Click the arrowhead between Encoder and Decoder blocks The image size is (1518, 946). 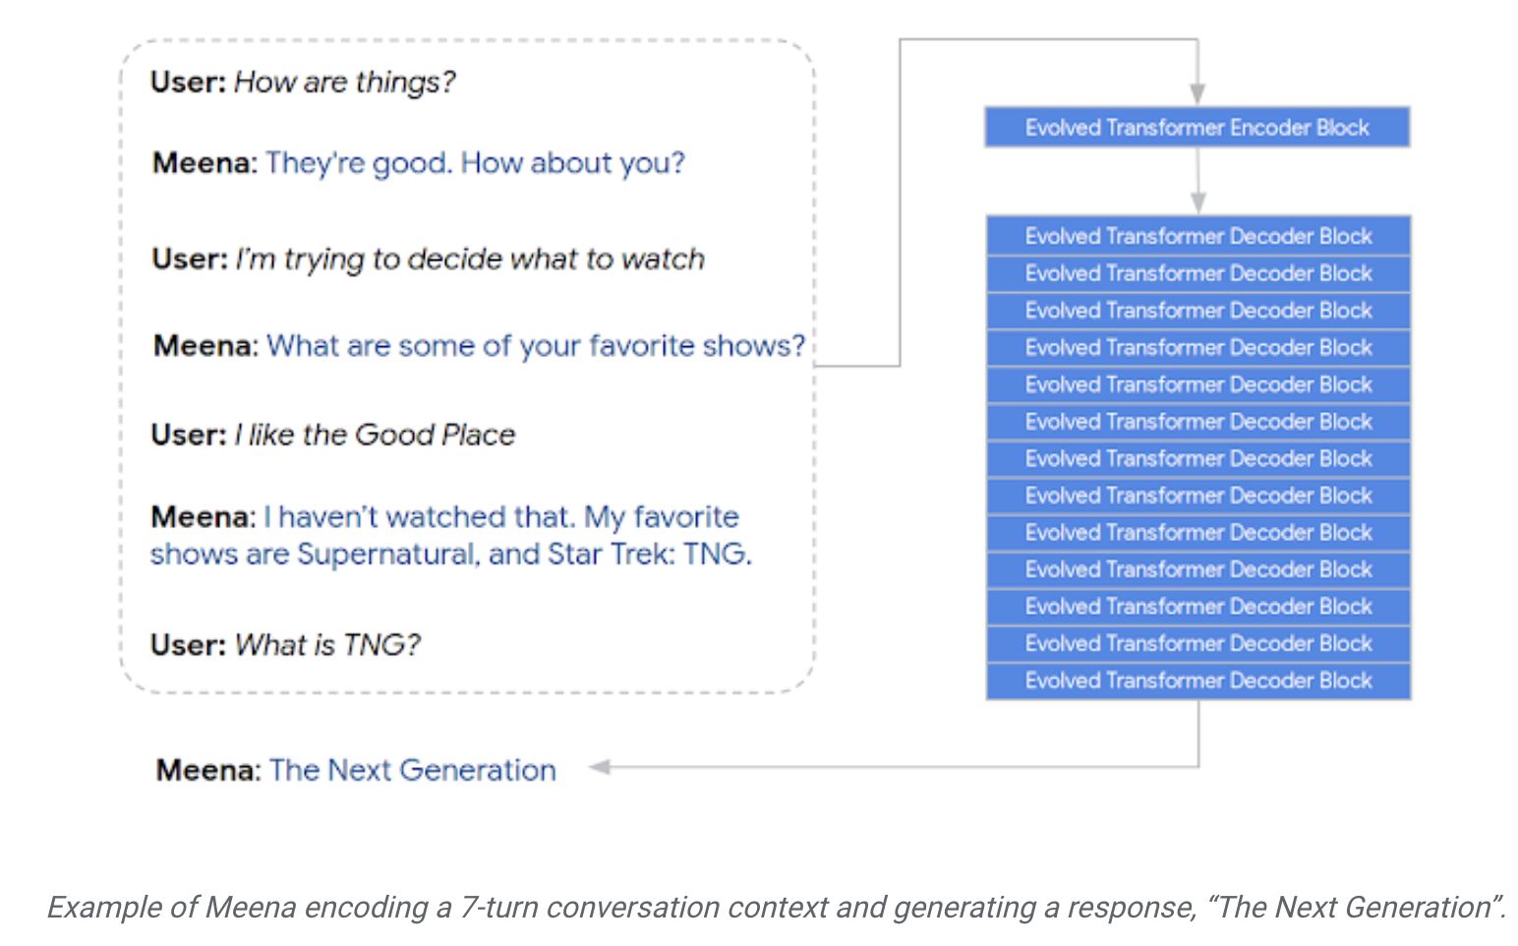[1197, 203]
